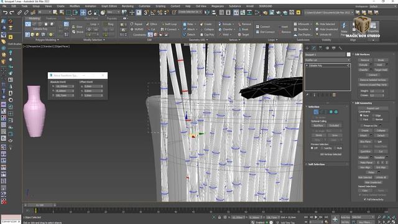The height and width of the screenshot is (224, 398).
Task: Open the Modify panel tab
Action: coord(314,48)
